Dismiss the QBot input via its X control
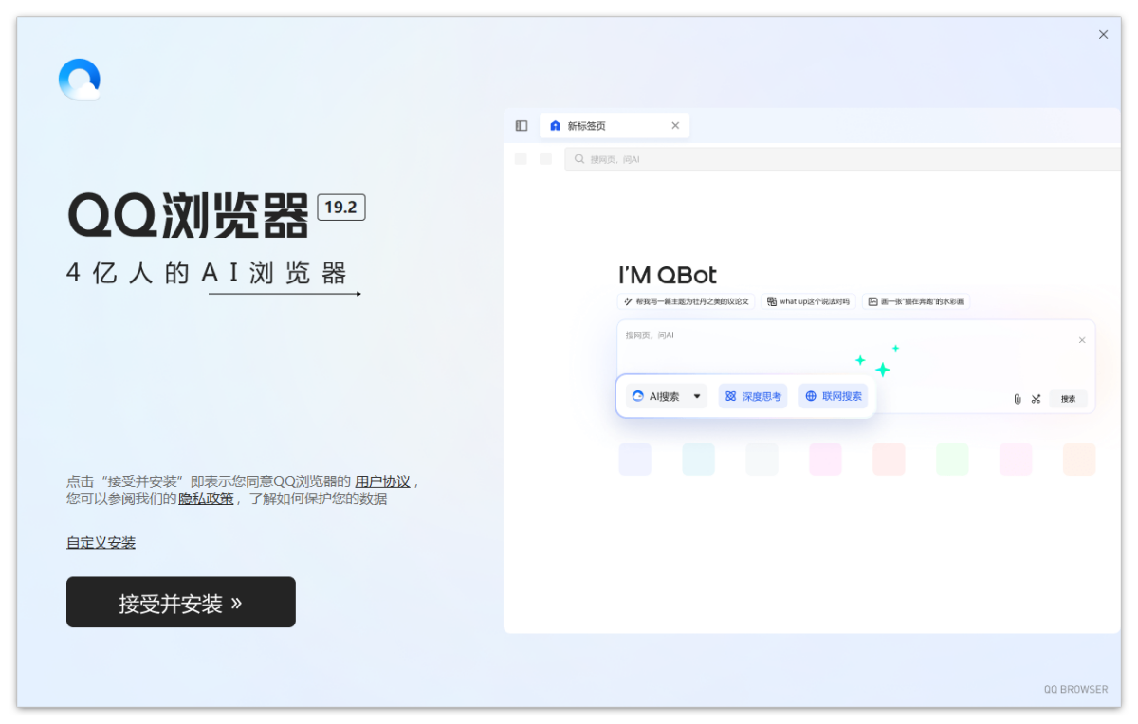 pos(1081,339)
